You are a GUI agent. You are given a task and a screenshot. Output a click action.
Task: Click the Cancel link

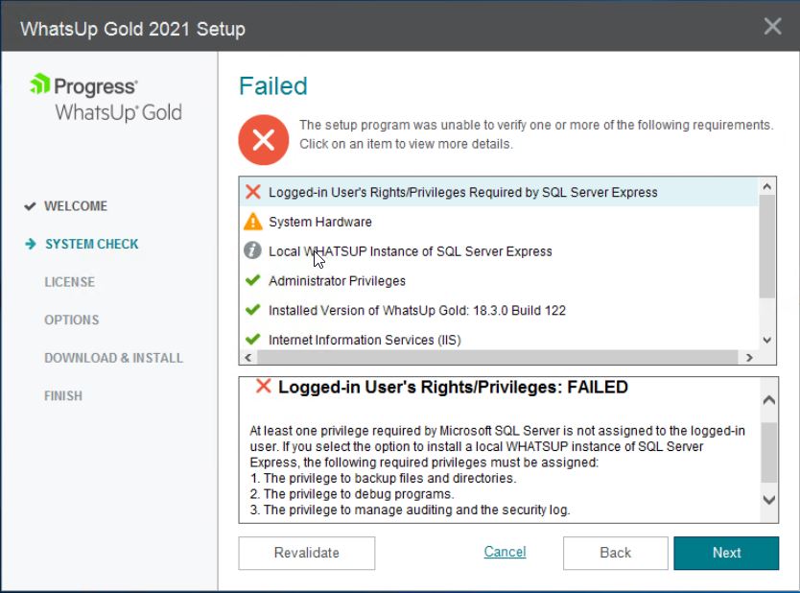tap(506, 552)
